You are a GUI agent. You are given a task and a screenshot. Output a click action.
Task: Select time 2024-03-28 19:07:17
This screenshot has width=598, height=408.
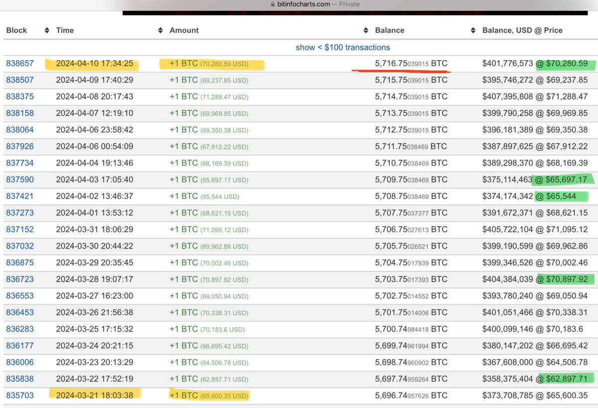(x=95, y=279)
